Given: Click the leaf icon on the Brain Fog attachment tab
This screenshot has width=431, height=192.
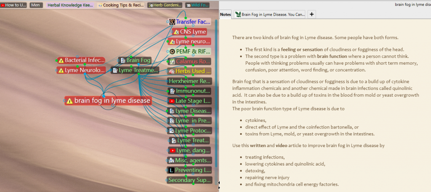Looking at the screenshot, I should coord(238,14).
